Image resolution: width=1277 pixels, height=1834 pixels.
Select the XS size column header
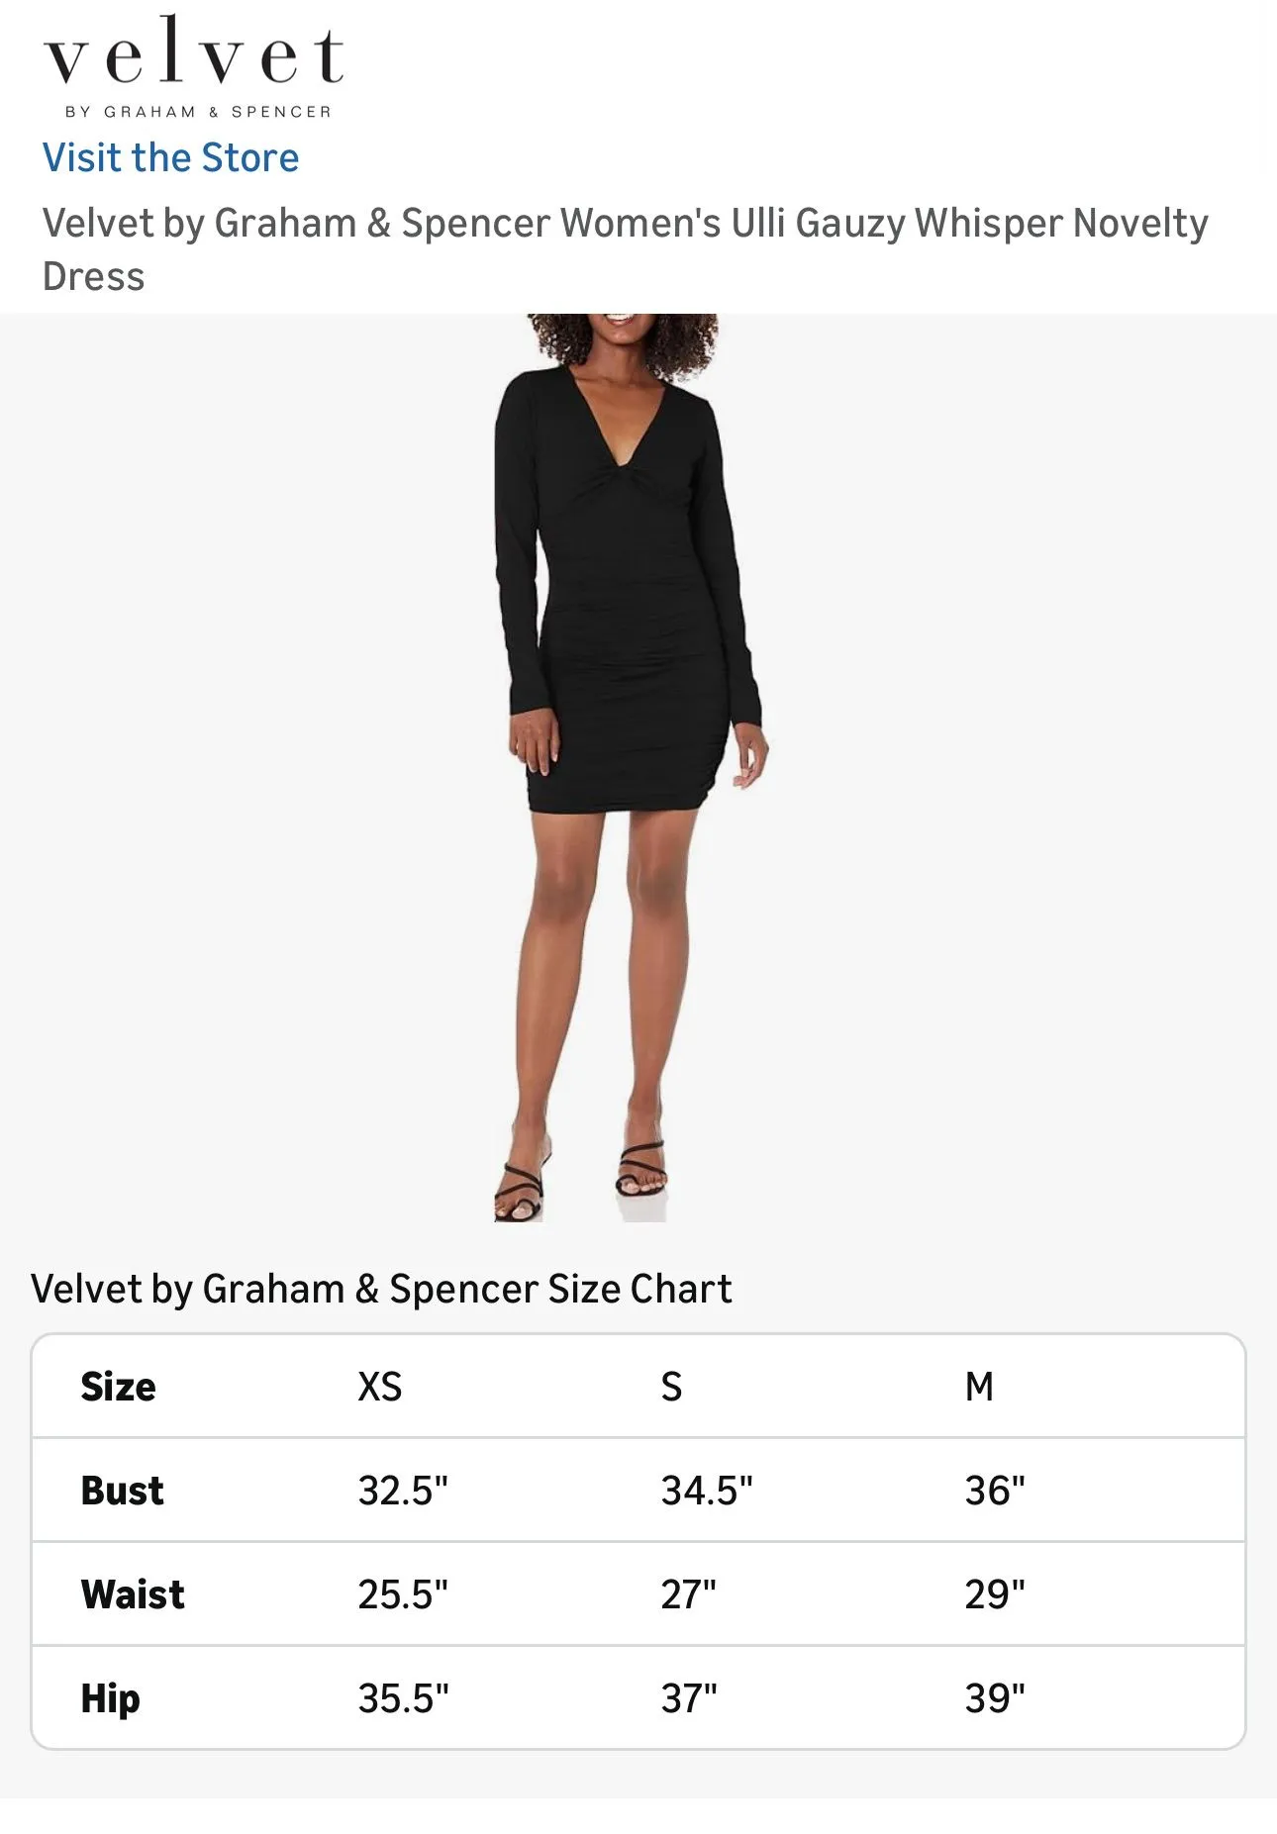[380, 1387]
